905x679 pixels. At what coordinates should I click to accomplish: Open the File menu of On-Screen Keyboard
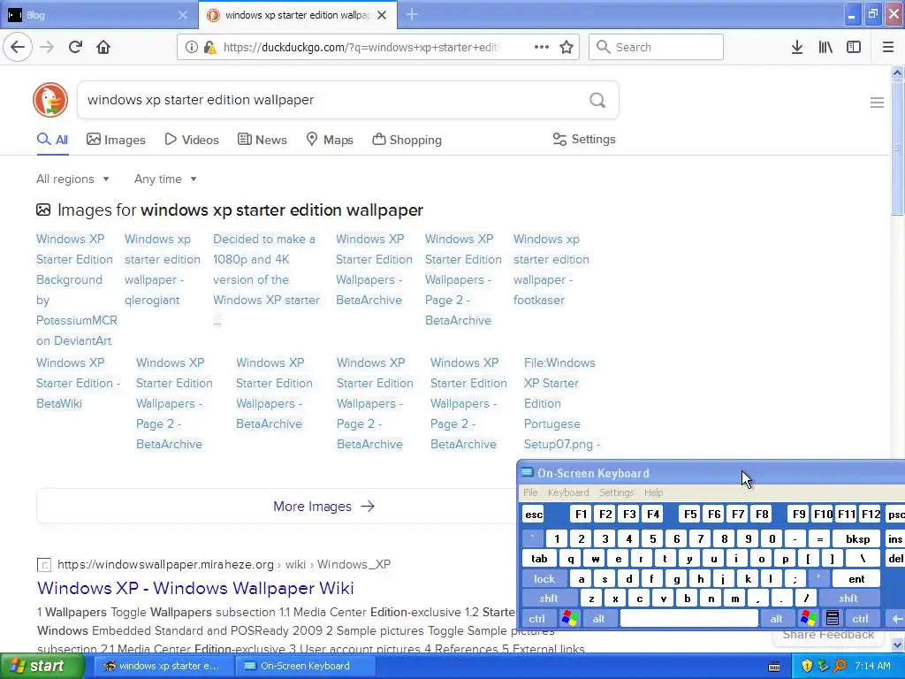coord(530,492)
